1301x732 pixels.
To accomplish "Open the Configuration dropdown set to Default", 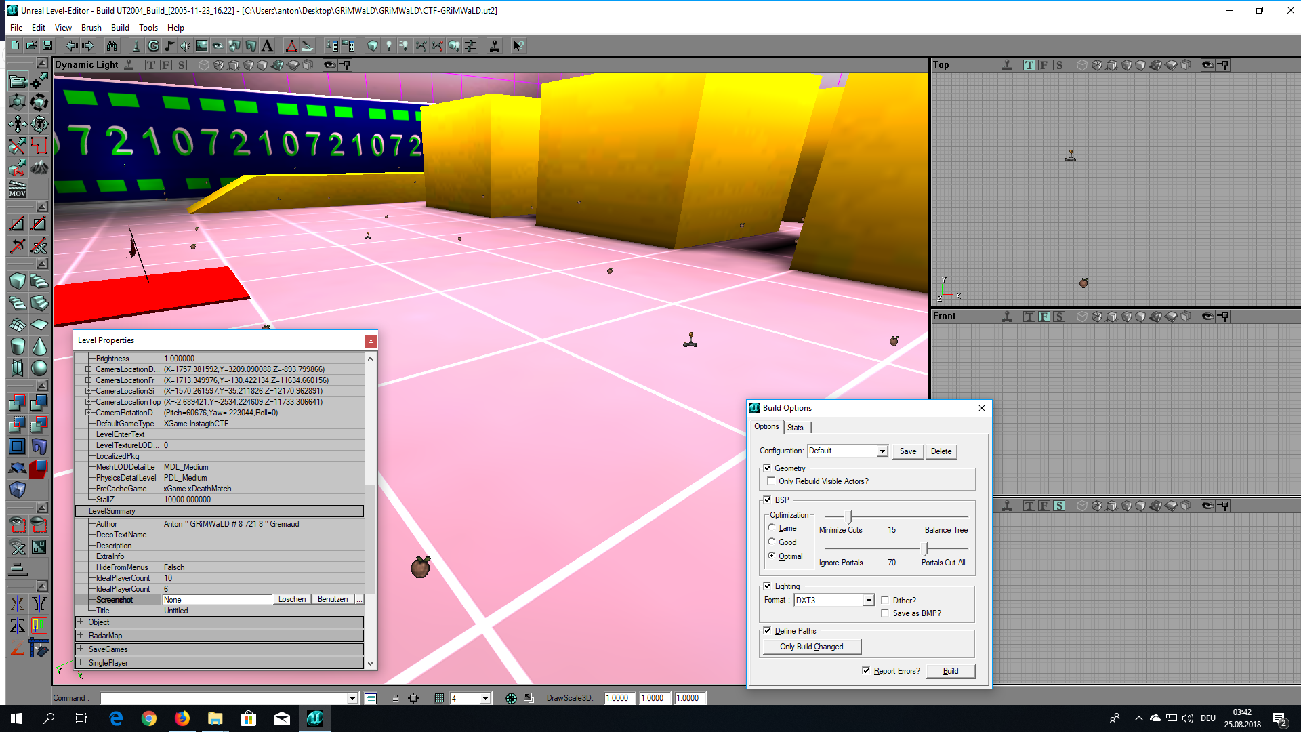I will (882, 451).
